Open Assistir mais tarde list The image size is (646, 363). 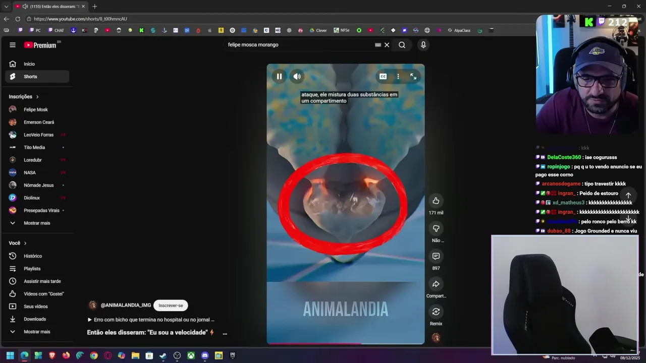pyautogui.click(x=37, y=281)
